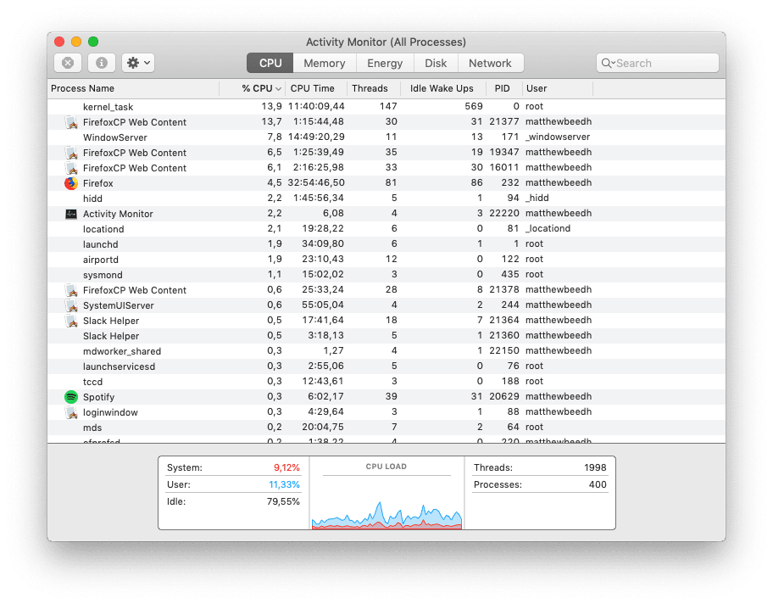Image resolution: width=773 pixels, height=604 pixels.
Task: Click the window title Activity Monitor (All Processes)
Action: [x=386, y=42]
